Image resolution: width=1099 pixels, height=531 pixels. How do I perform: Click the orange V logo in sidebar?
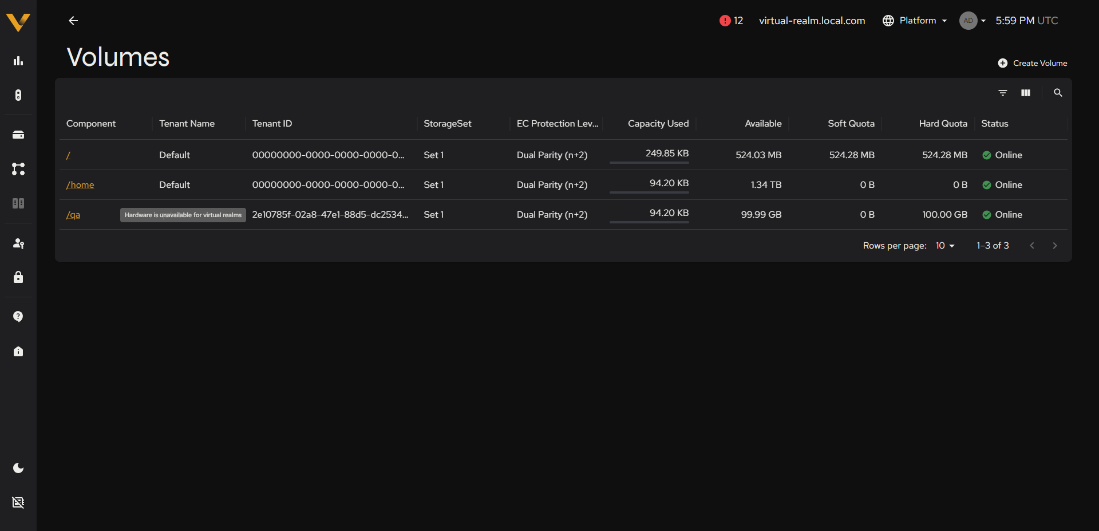pyautogui.click(x=18, y=22)
